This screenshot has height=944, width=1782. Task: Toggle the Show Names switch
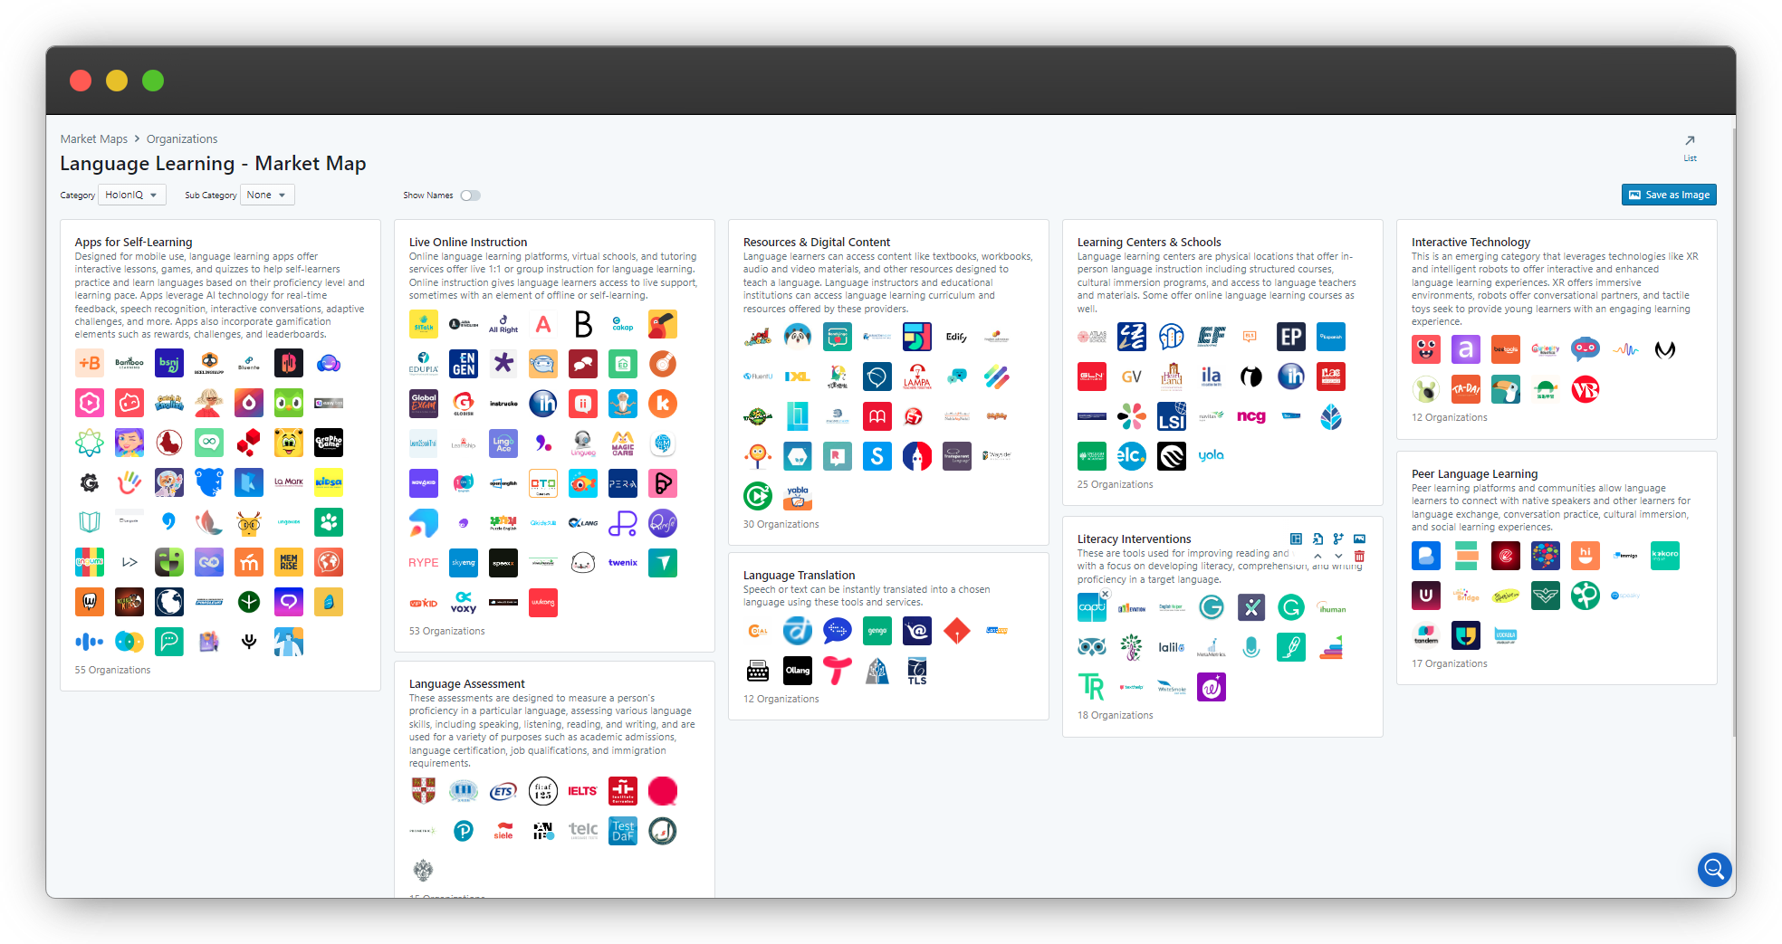pos(470,195)
